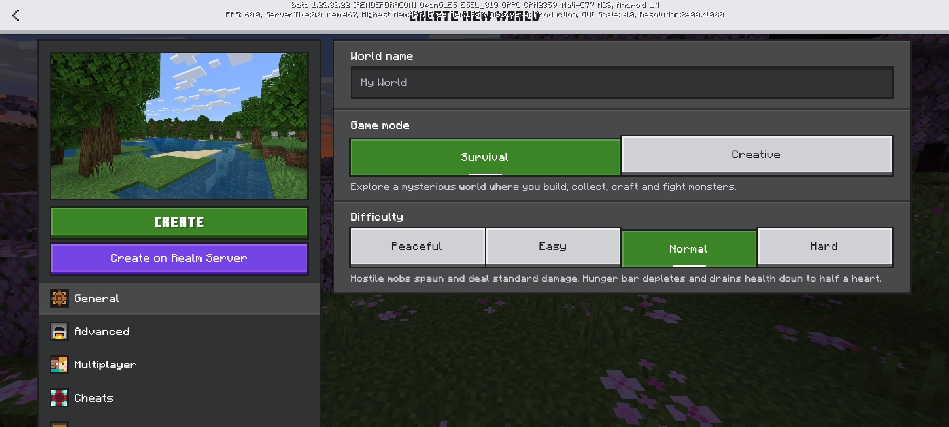Select Normal difficulty option
This screenshot has width=949, height=427.
pos(688,249)
